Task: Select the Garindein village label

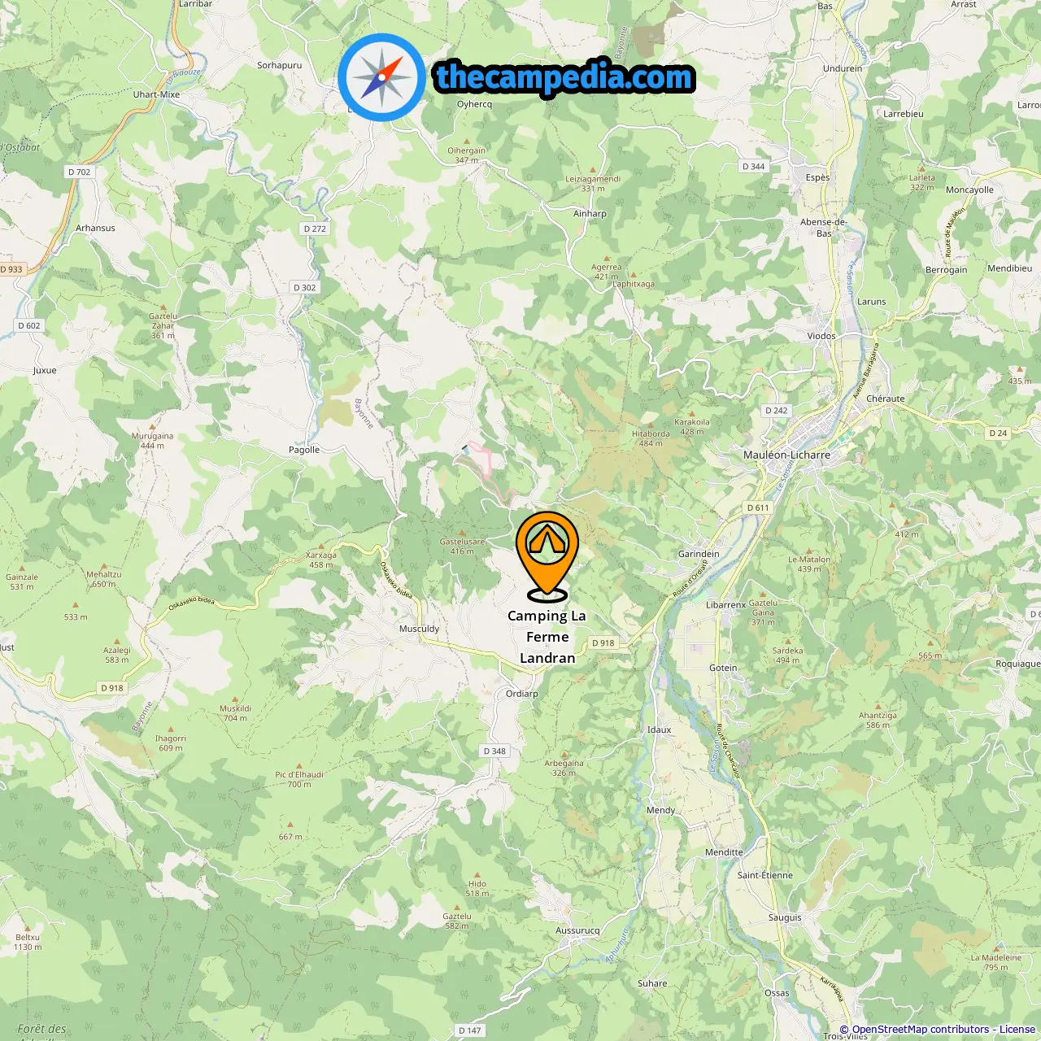Action: pyautogui.click(x=699, y=554)
